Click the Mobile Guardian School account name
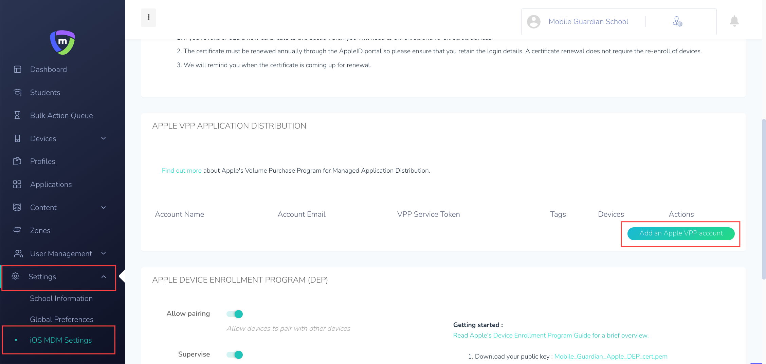Image resolution: width=766 pixels, height=364 pixels. 588,21
